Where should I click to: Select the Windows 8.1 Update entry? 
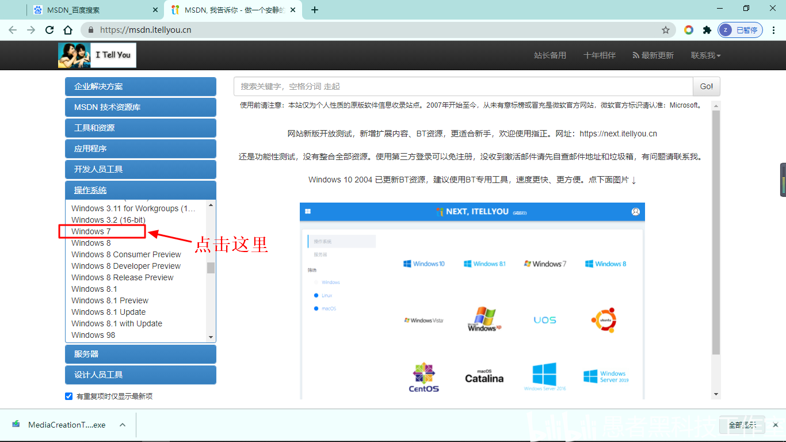[x=108, y=312]
